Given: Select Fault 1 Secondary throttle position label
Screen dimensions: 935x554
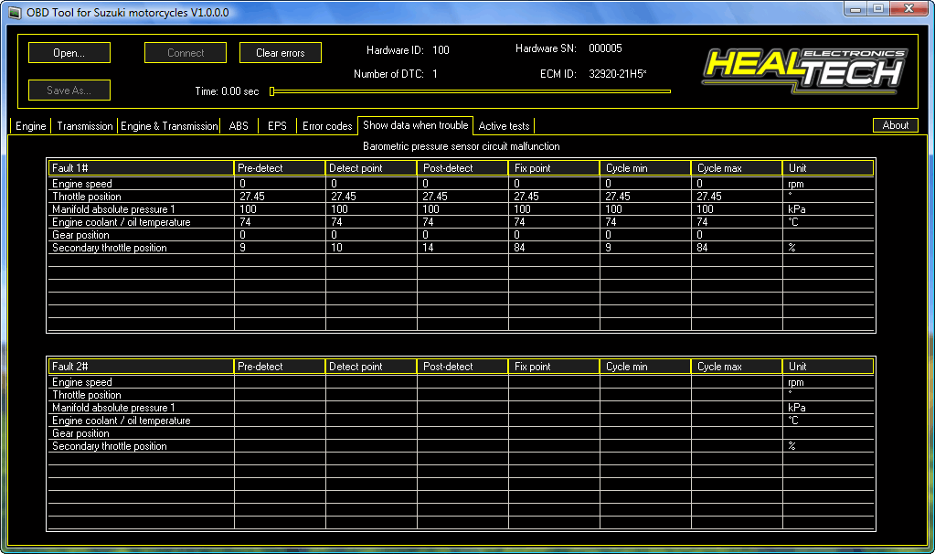Looking at the screenshot, I should coord(109,248).
